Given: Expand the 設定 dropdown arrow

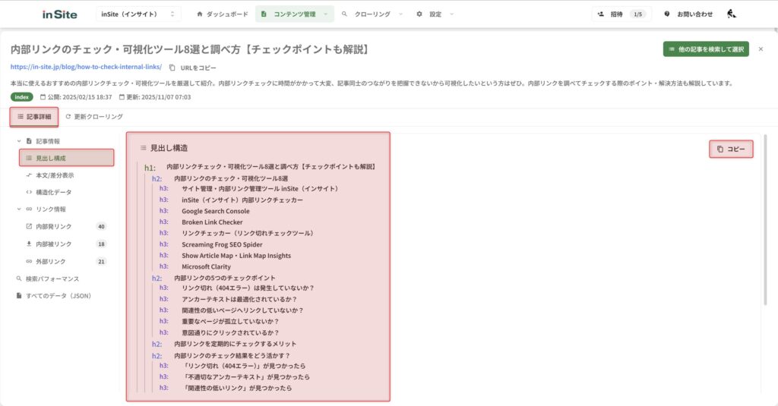Looking at the screenshot, I should (x=451, y=14).
